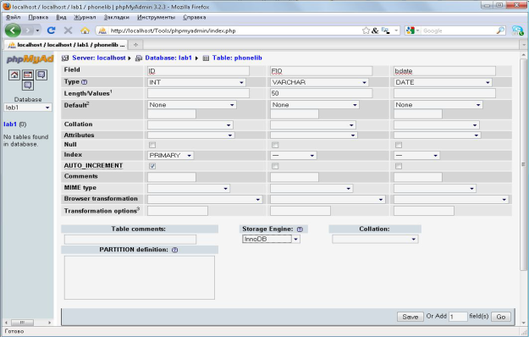This screenshot has height=337, width=529.
Task: Open Index dropdown for FIO field
Action: pyautogui.click(x=293, y=156)
